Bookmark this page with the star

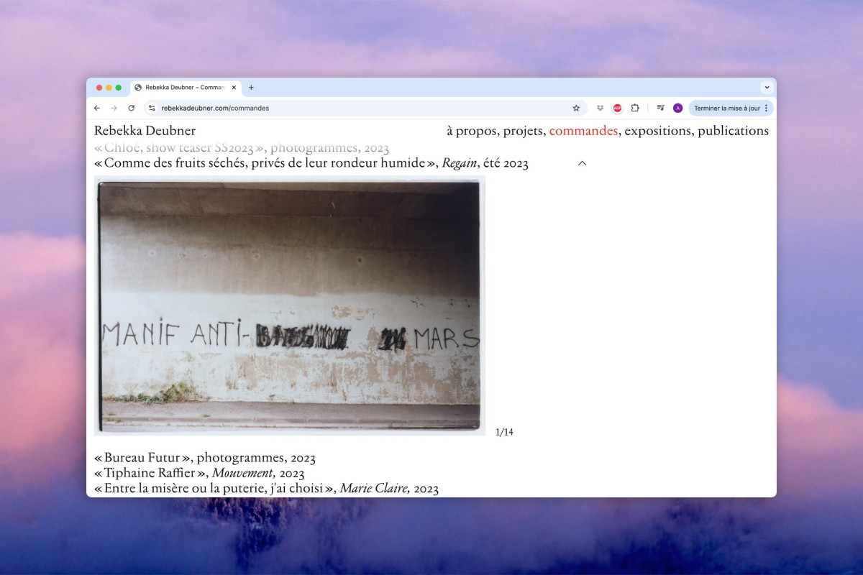pyautogui.click(x=576, y=108)
